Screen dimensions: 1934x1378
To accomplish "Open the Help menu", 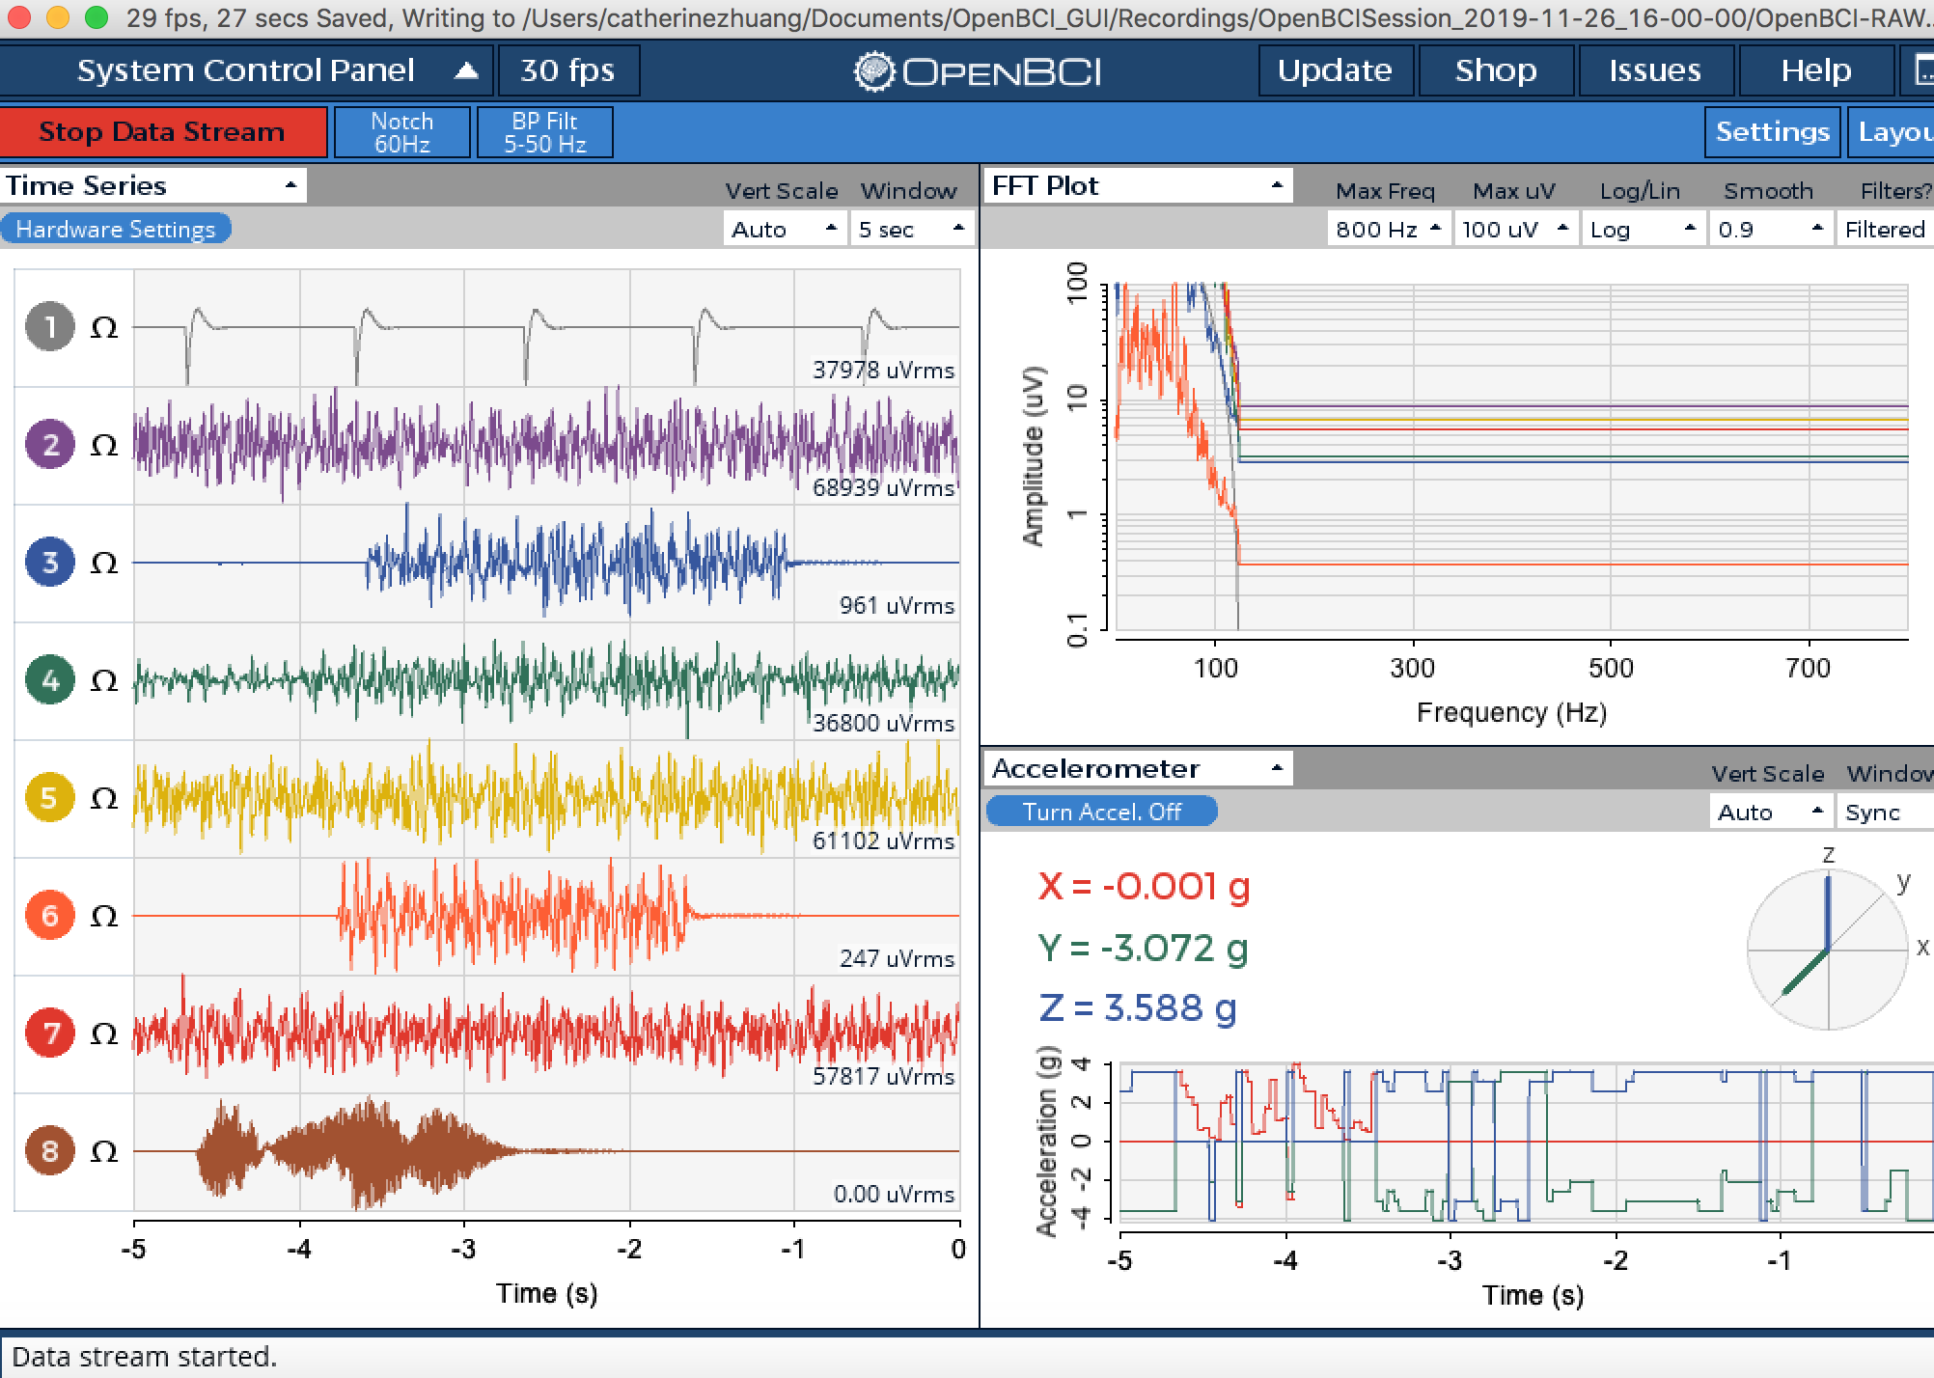I will [1815, 70].
